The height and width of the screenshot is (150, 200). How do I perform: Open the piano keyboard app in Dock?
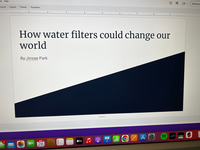tap(181, 135)
